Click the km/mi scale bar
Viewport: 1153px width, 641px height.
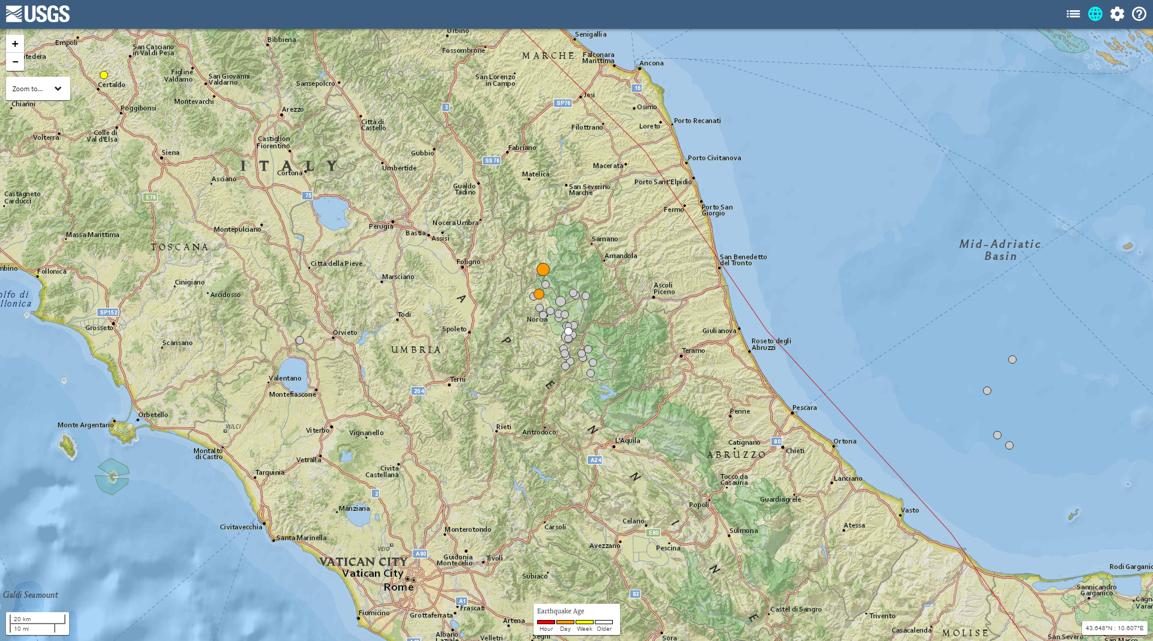[x=38, y=624]
